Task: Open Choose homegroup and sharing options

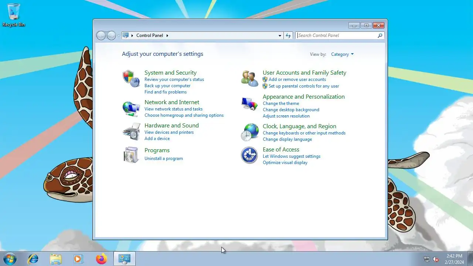Action: [184, 115]
